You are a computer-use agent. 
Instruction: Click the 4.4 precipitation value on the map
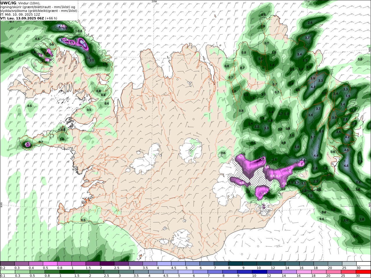(316, 156)
